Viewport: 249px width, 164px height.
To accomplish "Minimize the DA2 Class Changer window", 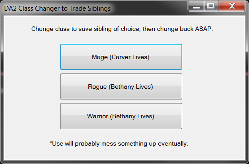I will 196,6.
